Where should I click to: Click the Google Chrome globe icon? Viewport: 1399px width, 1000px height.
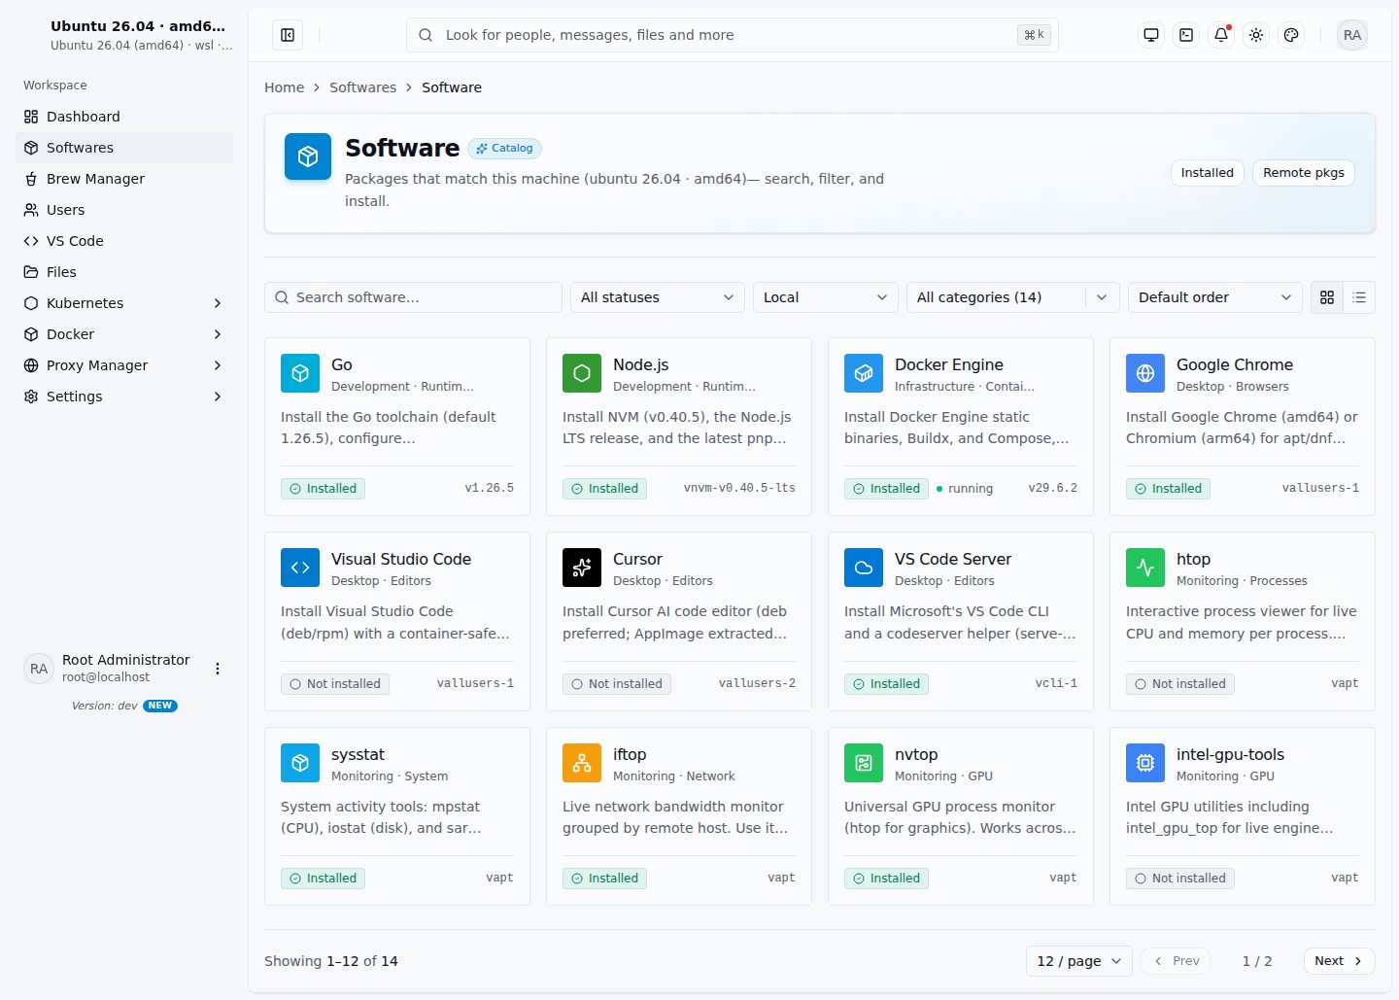[1145, 373]
